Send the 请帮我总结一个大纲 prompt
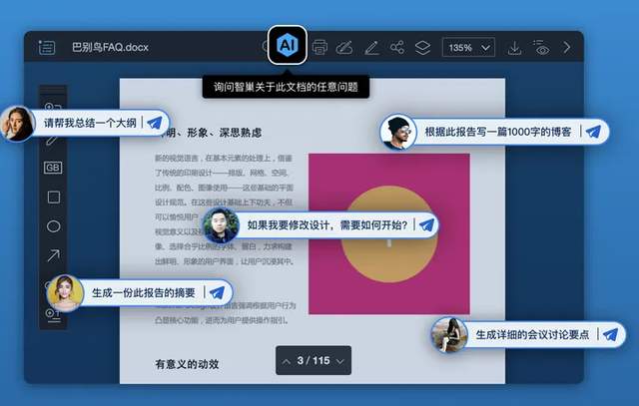639x406 pixels. (x=155, y=122)
